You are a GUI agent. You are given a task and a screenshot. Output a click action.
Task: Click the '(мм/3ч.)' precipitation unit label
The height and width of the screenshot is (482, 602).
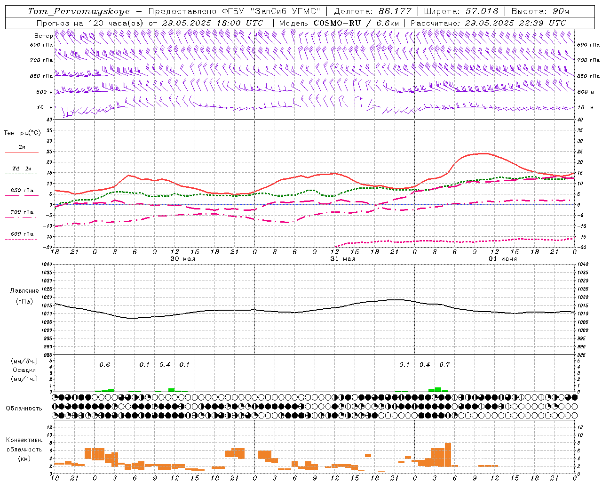tap(24, 361)
